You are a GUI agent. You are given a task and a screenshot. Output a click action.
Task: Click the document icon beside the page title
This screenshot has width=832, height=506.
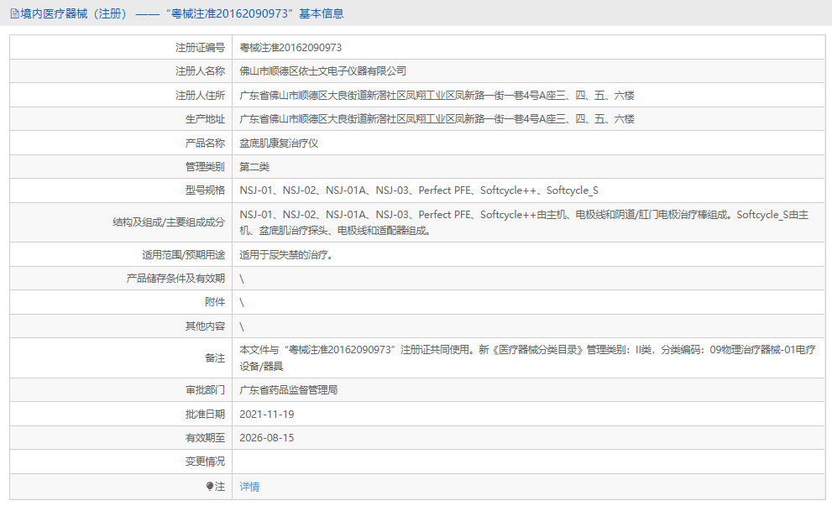pyautogui.click(x=14, y=13)
